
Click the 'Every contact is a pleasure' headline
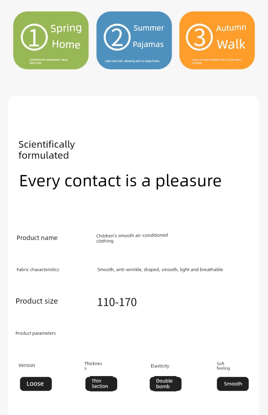[120, 181]
